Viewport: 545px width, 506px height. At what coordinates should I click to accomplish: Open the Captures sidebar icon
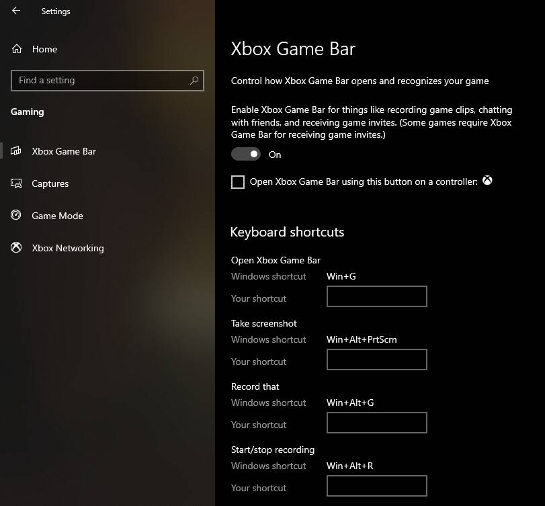tap(16, 183)
